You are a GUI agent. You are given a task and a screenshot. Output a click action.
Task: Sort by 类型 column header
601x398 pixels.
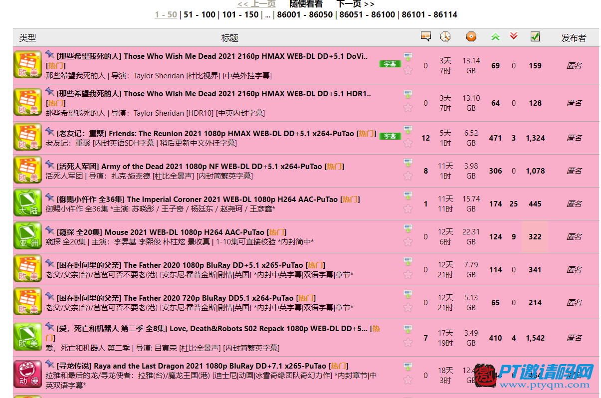27,38
